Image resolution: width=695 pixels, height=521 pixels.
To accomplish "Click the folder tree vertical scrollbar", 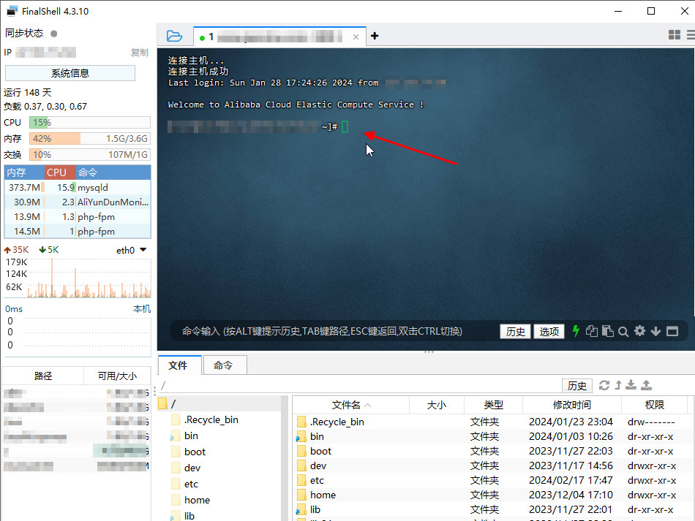I will [x=285, y=458].
